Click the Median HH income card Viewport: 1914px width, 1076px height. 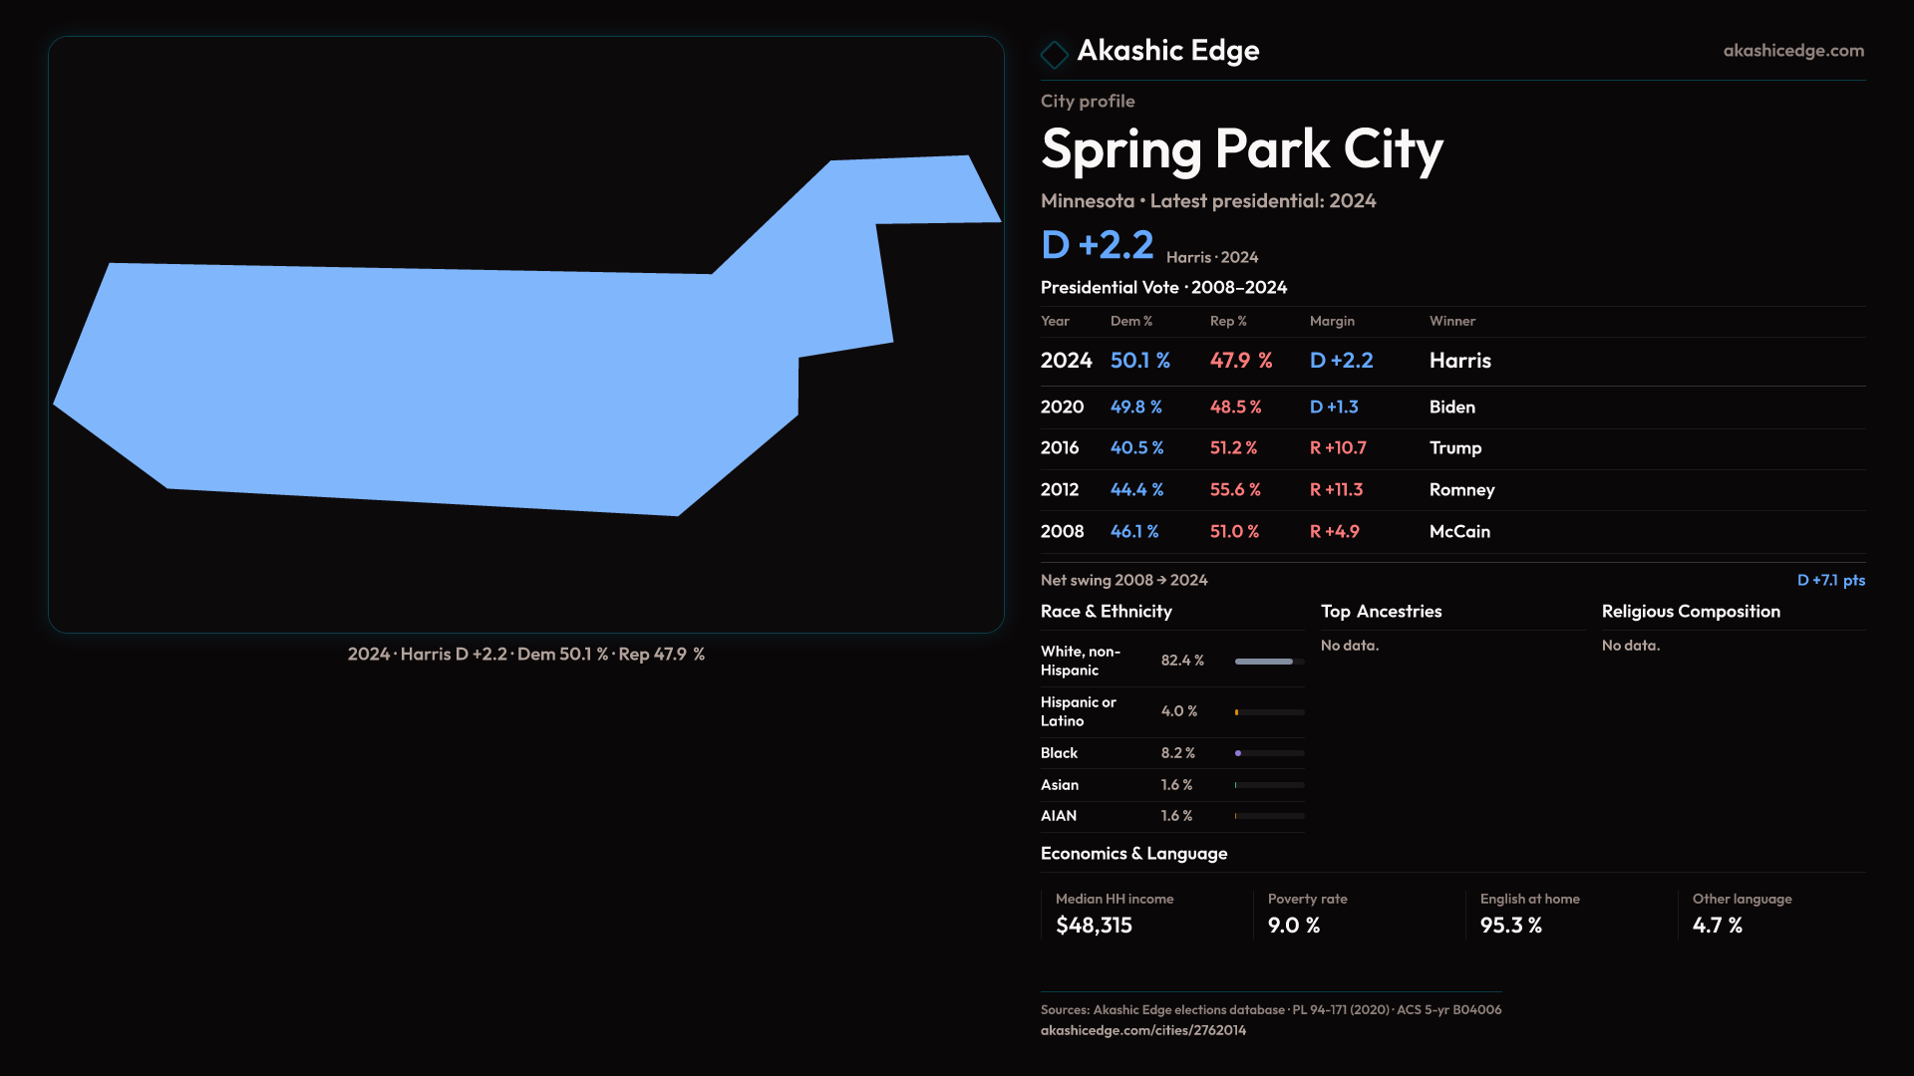pos(1144,914)
